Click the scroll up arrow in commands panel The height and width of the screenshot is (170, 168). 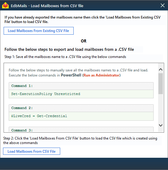pyautogui.click(x=161, y=70)
